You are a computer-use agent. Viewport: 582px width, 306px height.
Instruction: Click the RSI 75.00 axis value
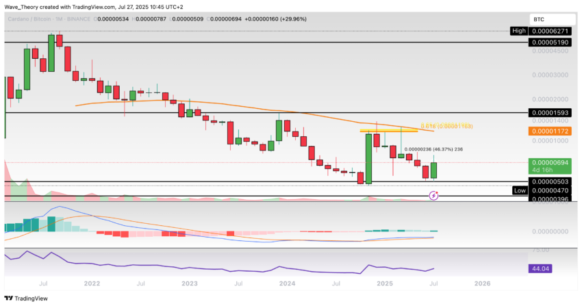point(540,250)
